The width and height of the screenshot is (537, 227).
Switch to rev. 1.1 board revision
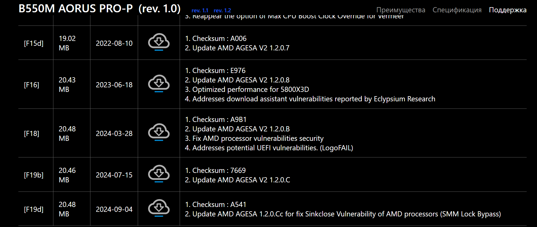(x=200, y=11)
